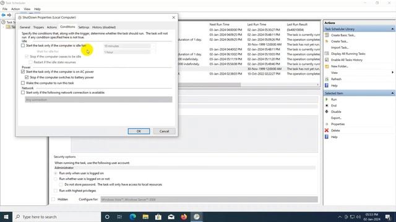The image size is (396, 222).
Task: Click the Create Basic Task icon
Action: point(327,35)
